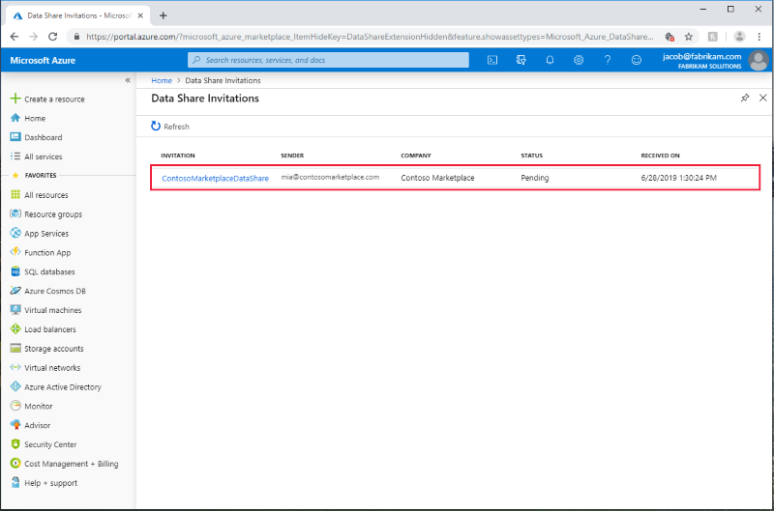The height and width of the screenshot is (511, 774).
Task: Open the notifications bell
Action: tap(550, 60)
